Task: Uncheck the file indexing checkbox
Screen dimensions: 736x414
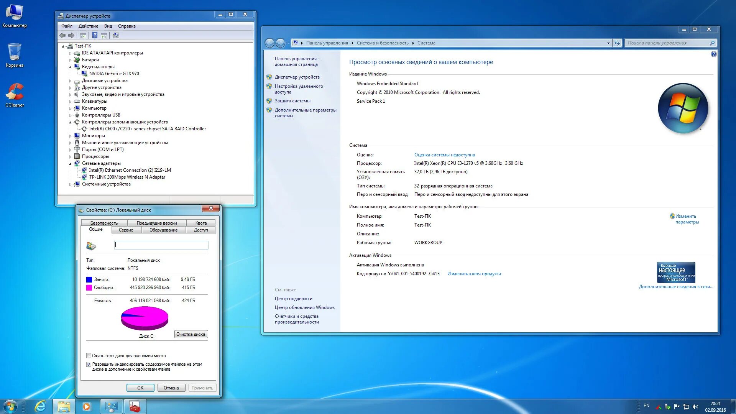Action: coord(89,364)
